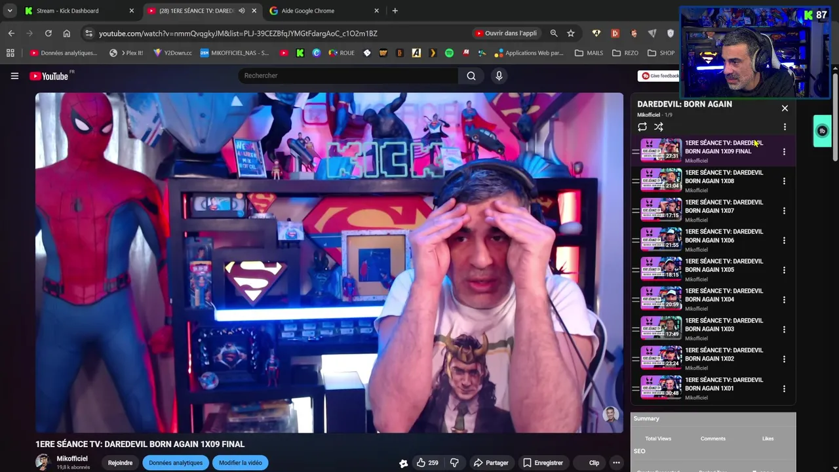
Task: Open the Données analytiques bookmark
Action: pyautogui.click(x=64, y=53)
